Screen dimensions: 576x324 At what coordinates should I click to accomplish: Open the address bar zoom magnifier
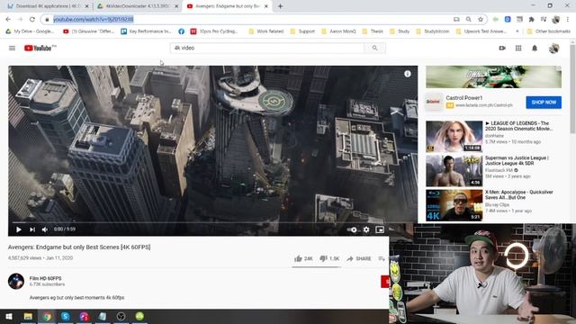click(468, 19)
